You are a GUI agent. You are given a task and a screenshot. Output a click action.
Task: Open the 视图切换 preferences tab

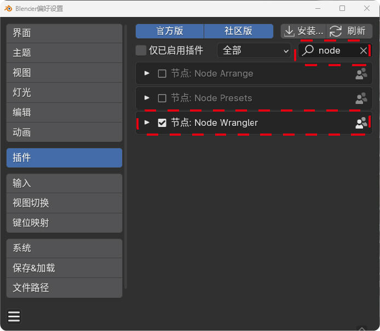click(x=64, y=203)
